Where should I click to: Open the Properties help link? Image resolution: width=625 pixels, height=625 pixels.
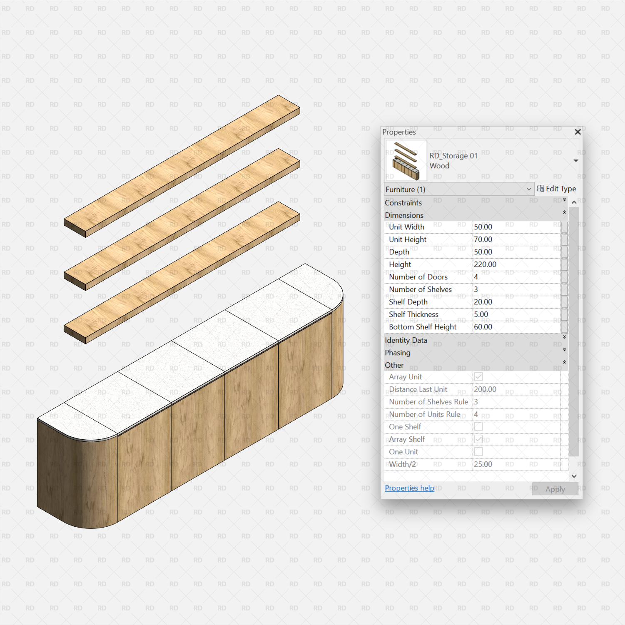[409, 488]
